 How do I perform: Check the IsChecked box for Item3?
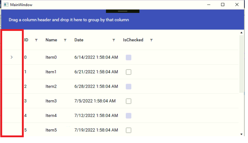pyautogui.click(x=128, y=101)
